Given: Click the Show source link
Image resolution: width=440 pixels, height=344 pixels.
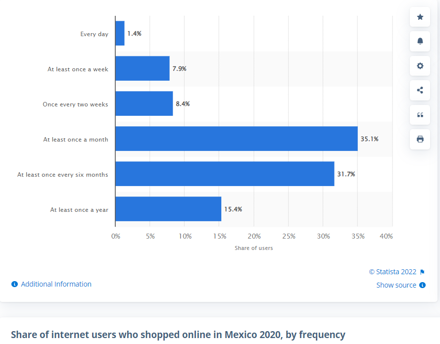Looking at the screenshot, I should coord(396,285).
